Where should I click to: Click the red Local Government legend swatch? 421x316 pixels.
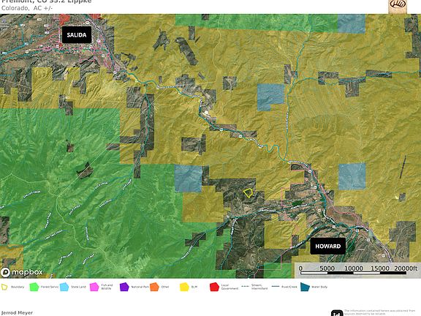tap(214, 287)
